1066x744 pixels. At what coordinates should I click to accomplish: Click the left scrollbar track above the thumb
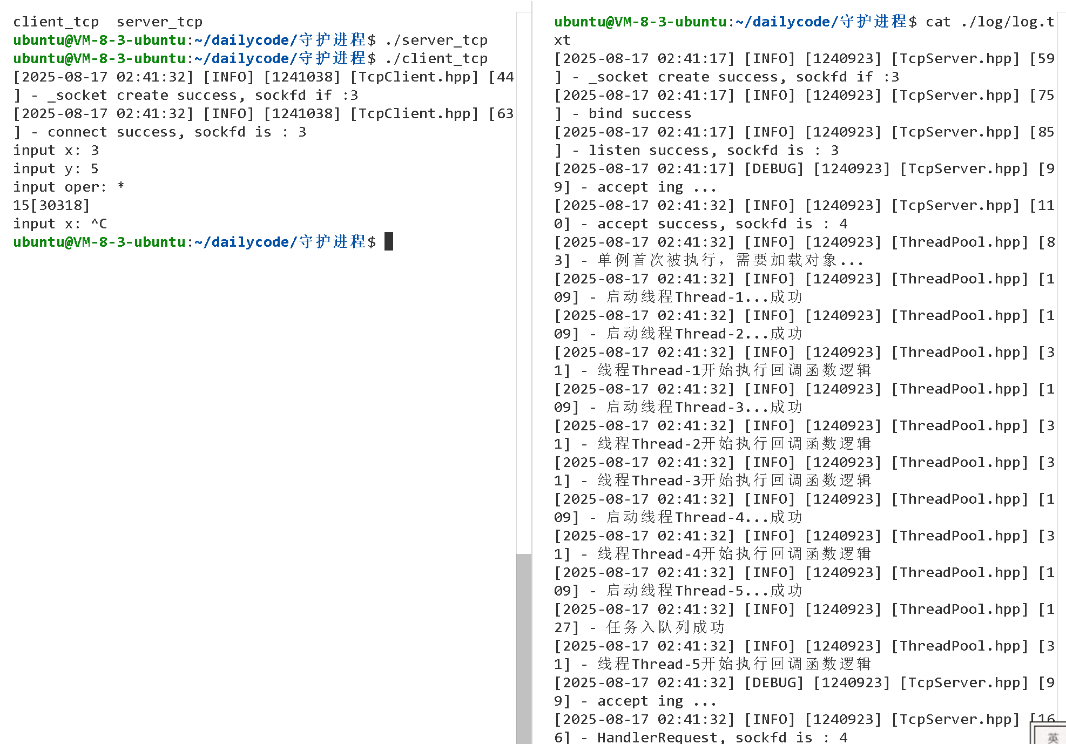tap(523, 281)
